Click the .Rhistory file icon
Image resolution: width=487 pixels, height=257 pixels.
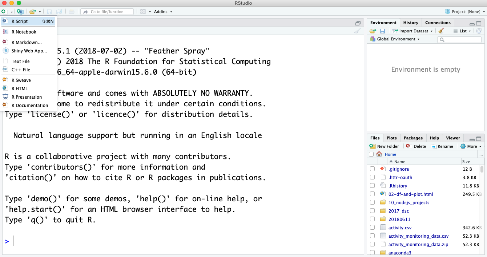(x=383, y=186)
